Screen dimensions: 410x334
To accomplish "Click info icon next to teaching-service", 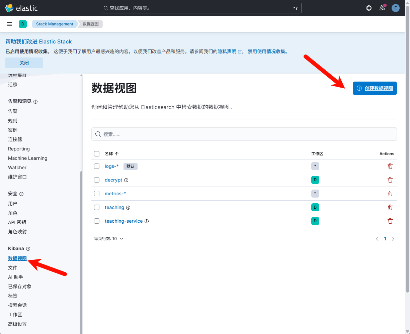I will point(147,221).
